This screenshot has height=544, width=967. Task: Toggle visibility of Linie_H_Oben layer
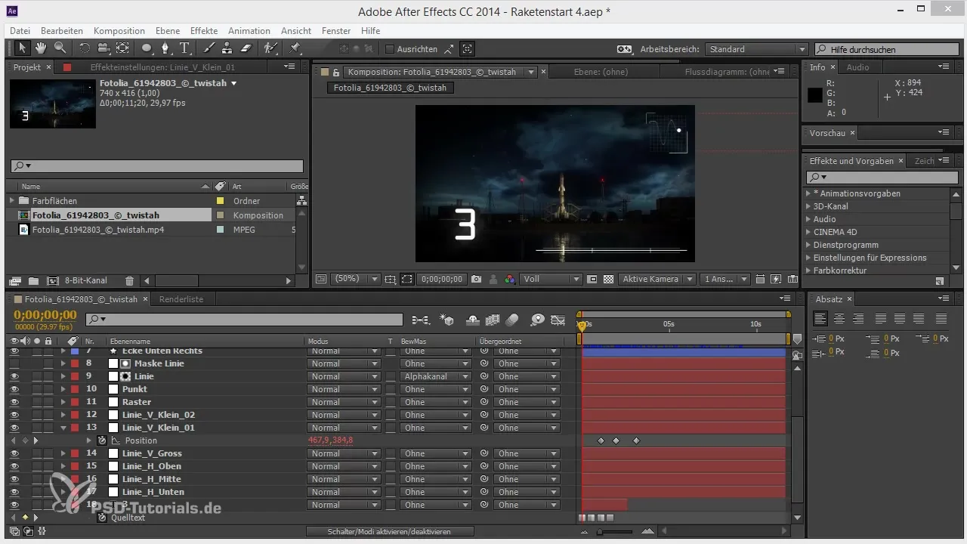[x=14, y=466]
